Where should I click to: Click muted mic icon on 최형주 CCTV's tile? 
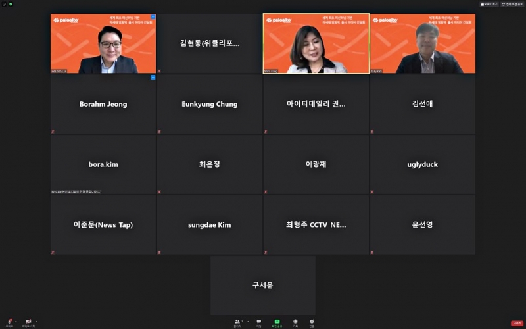pos(266,253)
